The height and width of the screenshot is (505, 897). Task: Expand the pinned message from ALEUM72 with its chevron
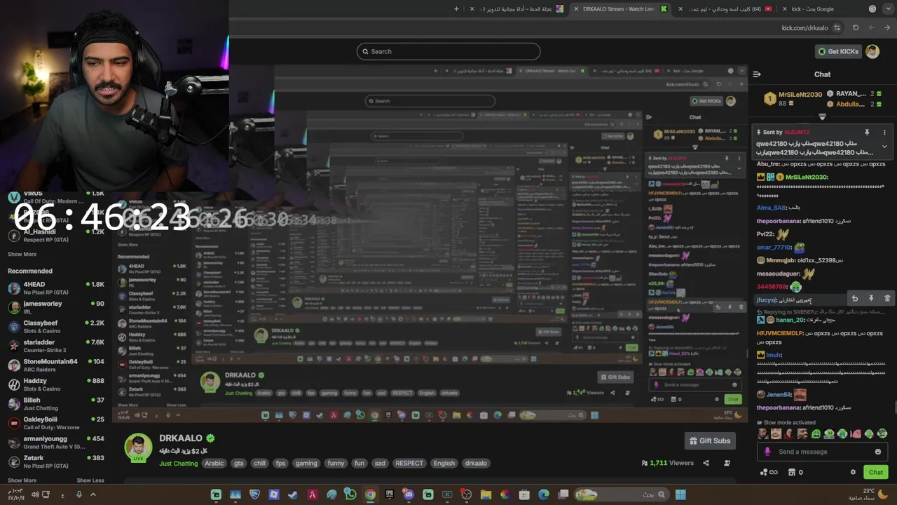point(884,147)
